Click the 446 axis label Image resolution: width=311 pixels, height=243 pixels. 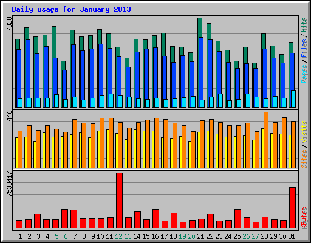pyautogui.click(x=9, y=115)
